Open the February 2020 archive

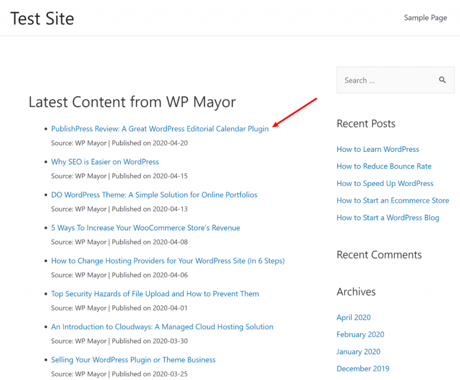(x=360, y=334)
